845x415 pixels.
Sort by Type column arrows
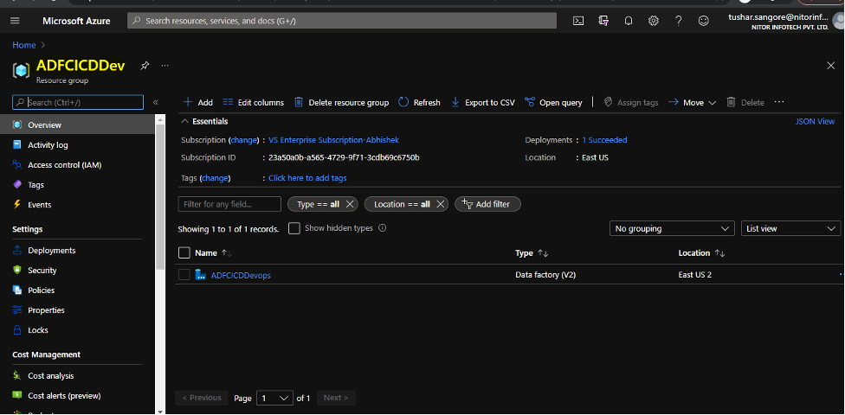[x=543, y=253]
